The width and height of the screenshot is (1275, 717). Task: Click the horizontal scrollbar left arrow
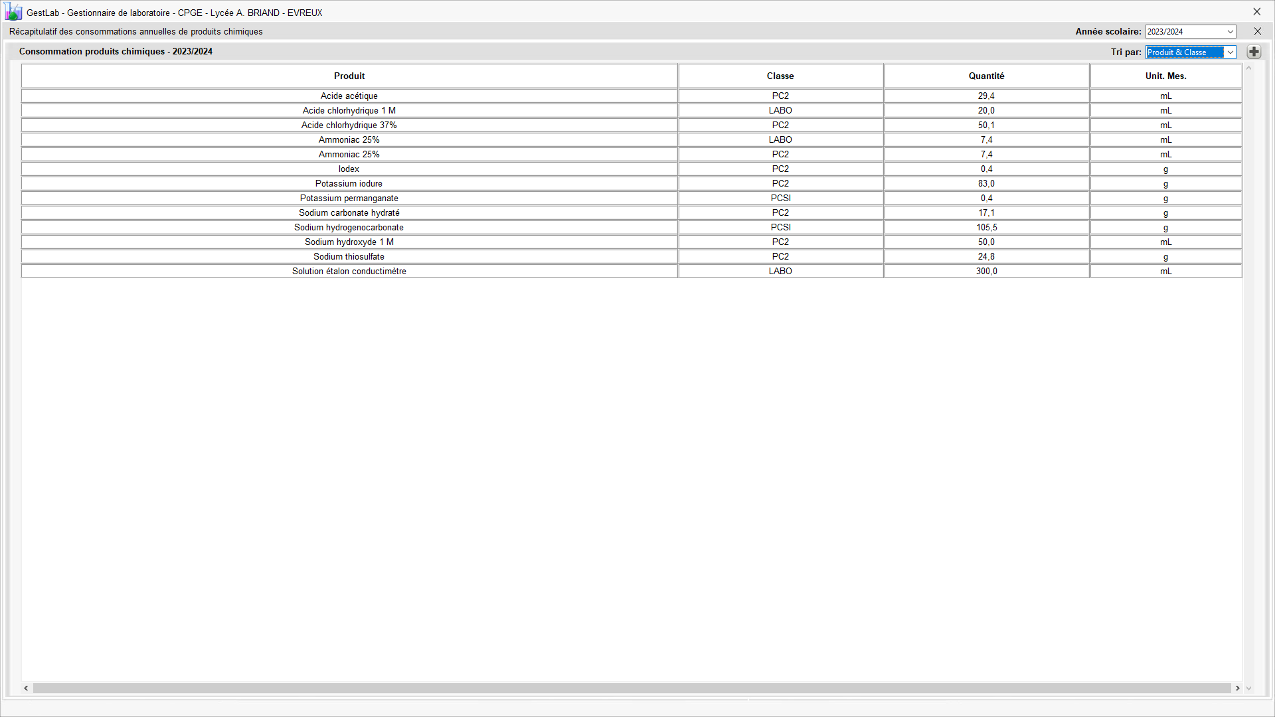click(x=26, y=688)
